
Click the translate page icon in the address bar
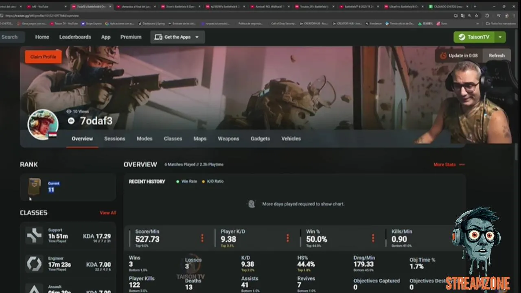[x=463, y=15]
